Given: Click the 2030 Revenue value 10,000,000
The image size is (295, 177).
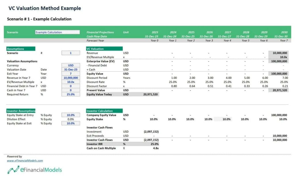Looking at the screenshot, I should tap(280, 53).
